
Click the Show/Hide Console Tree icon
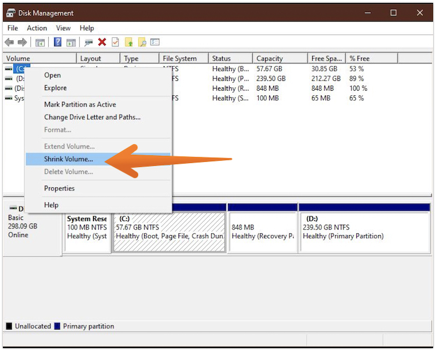[40, 42]
